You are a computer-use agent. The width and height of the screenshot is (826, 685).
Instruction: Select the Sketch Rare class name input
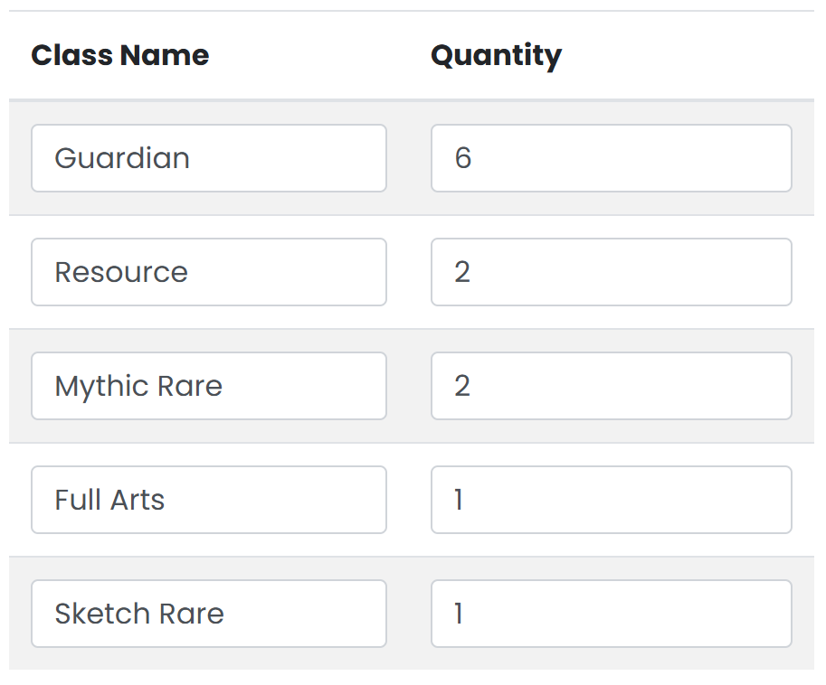[208, 614]
